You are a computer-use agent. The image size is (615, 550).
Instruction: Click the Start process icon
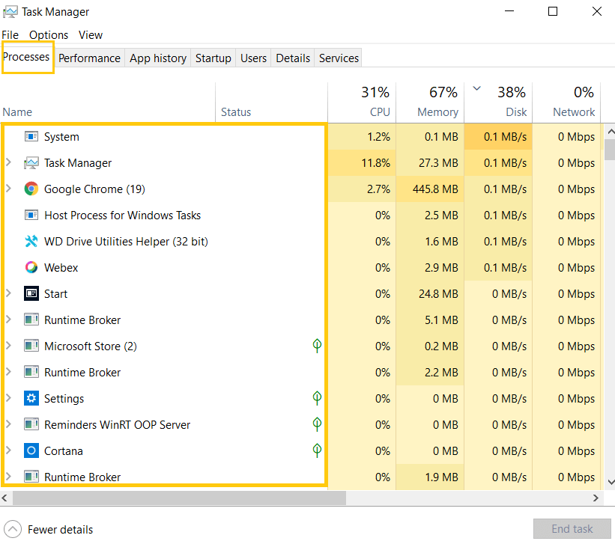pos(31,293)
